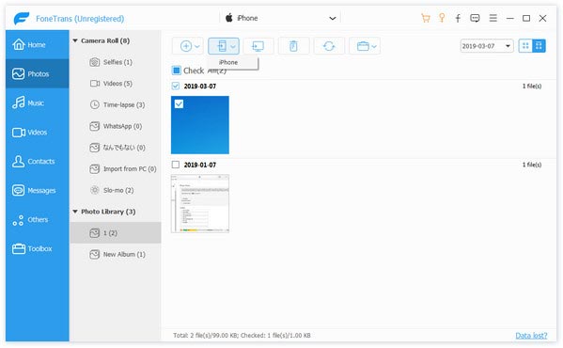Click Export to device phone icon
Screen dimensions: 563x348
click(222, 46)
